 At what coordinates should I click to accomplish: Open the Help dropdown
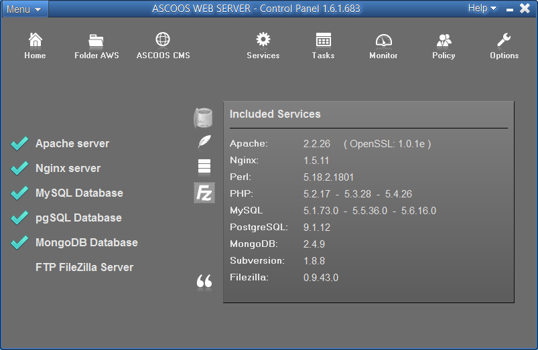coord(482,8)
